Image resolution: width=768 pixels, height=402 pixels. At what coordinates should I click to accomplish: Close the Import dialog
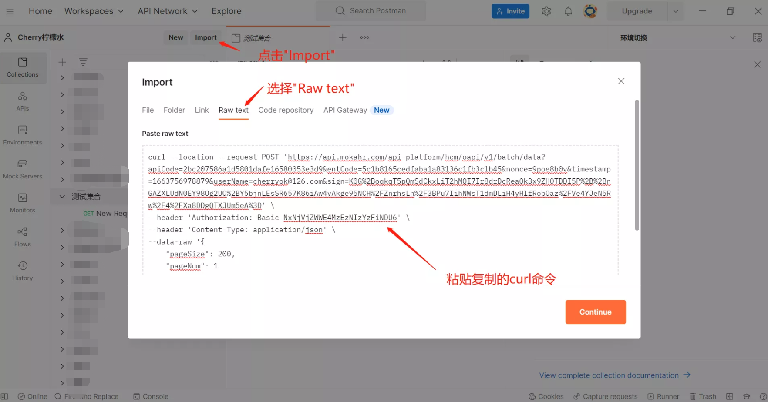[x=621, y=81]
